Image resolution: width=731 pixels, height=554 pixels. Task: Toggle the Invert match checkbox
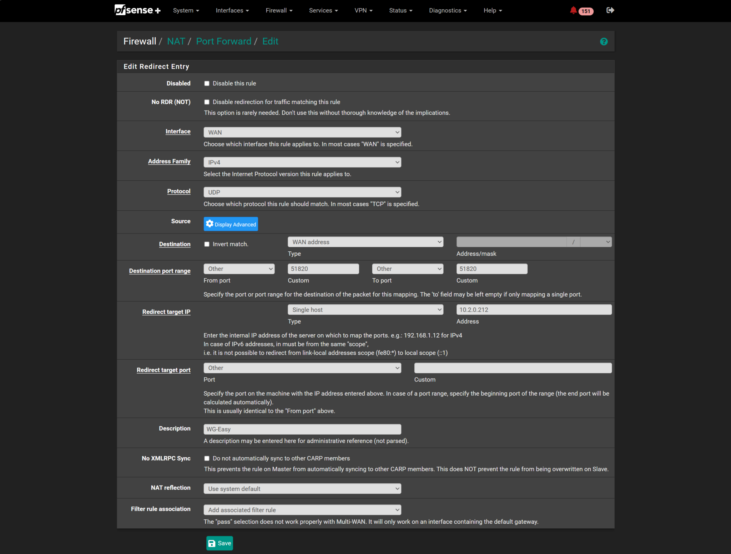coord(207,244)
